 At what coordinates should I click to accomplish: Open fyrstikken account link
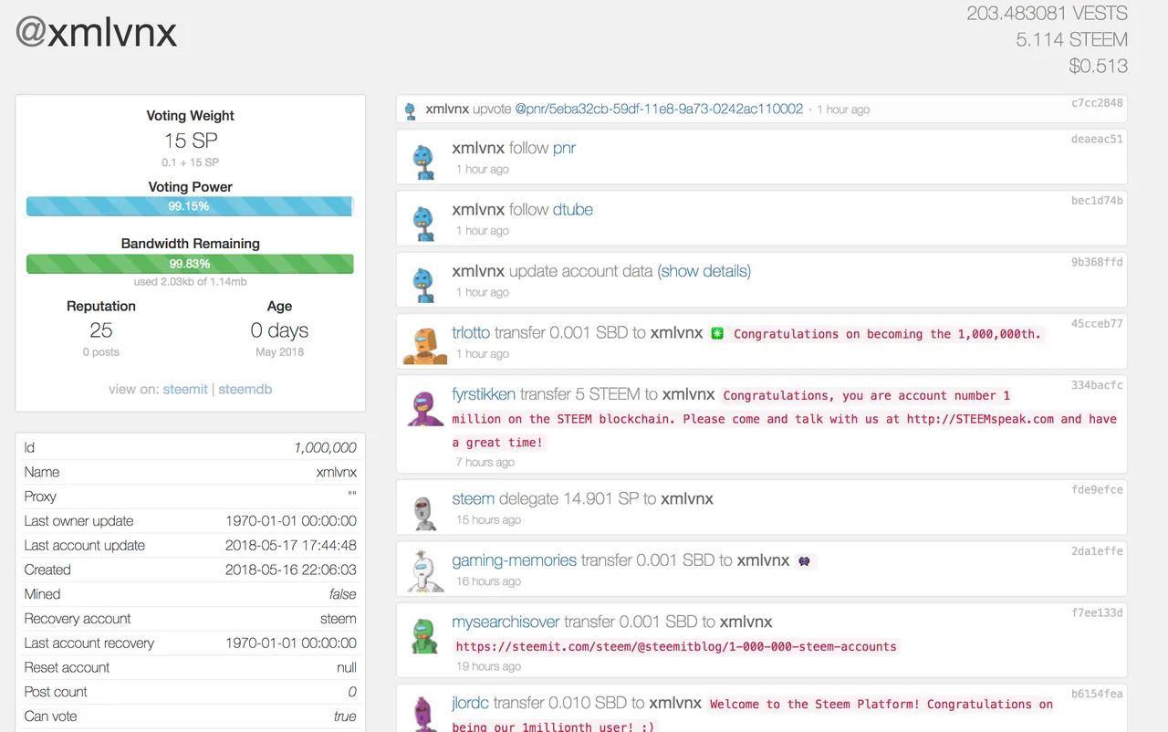(484, 394)
